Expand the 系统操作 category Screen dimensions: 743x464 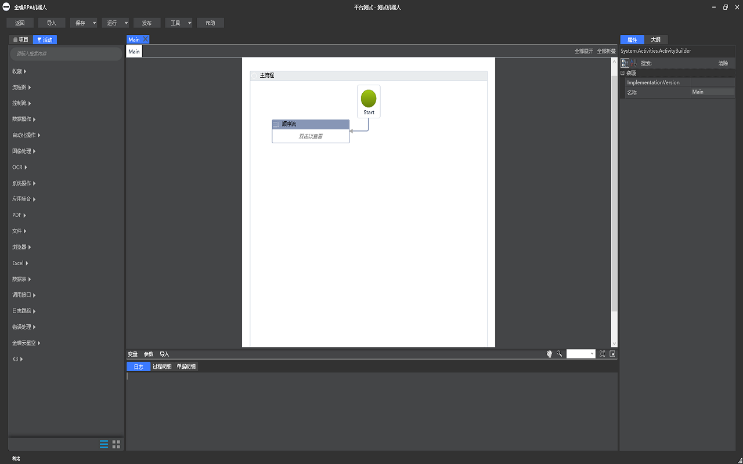24,183
